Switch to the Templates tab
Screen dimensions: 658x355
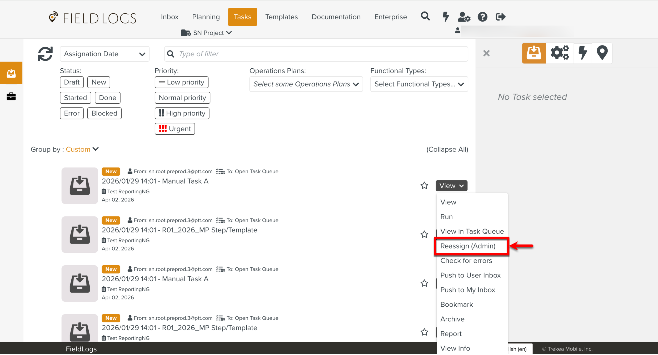pyautogui.click(x=281, y=17)
